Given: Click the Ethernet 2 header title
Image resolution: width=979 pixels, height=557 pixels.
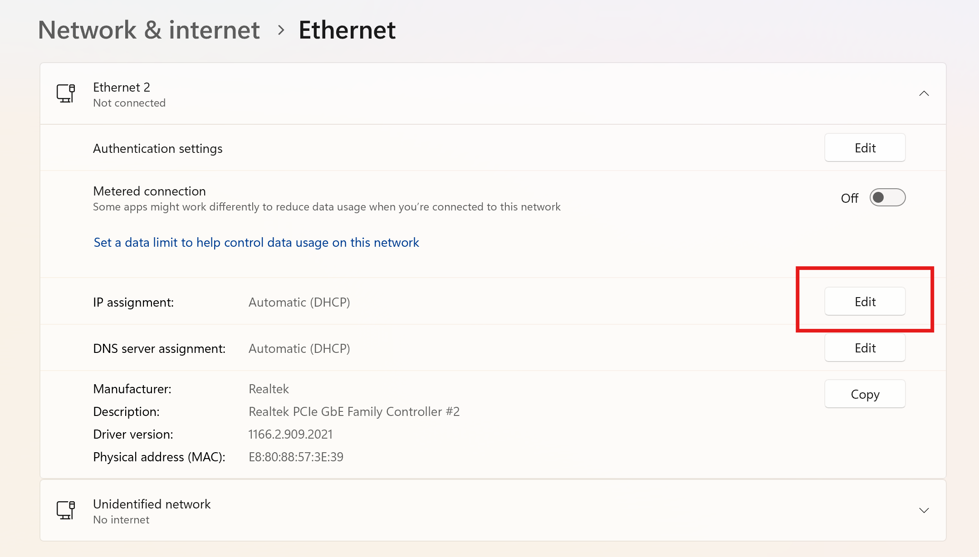Looking at the screenshot, I should pos(122,87).
